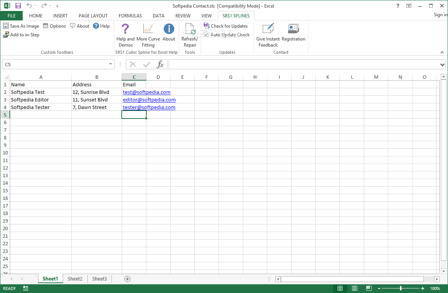
Task: Click the Save As Image icon
Action: 6,26
